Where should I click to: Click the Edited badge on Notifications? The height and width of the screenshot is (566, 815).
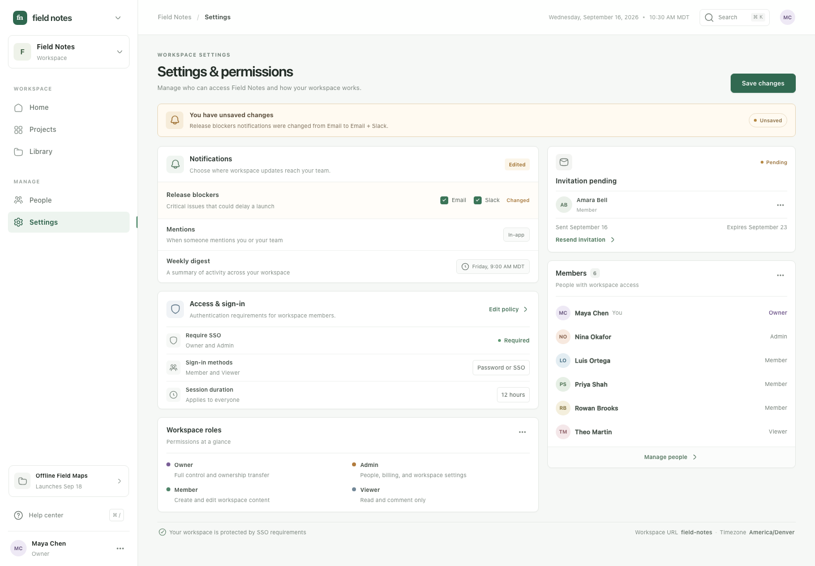[517, 165]
